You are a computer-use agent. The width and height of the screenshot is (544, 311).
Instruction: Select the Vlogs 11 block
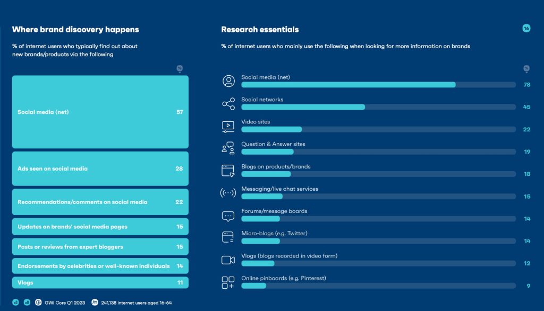pyautogui.click(x=100, y=282)
